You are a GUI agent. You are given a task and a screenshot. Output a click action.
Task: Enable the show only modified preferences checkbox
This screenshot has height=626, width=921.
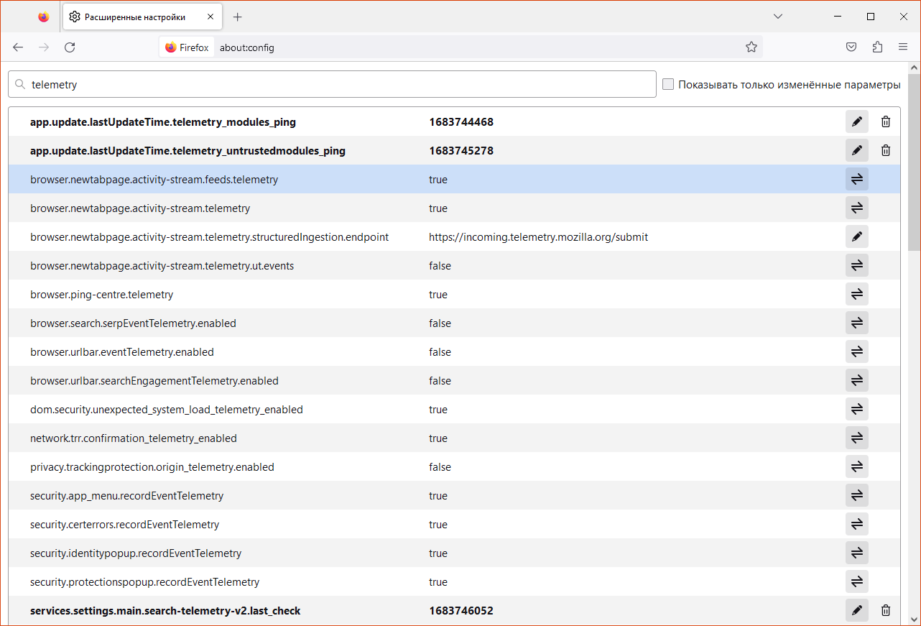click(668, 85)
